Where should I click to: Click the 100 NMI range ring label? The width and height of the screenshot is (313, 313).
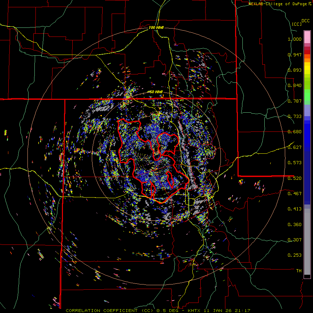tap(156, 27)
